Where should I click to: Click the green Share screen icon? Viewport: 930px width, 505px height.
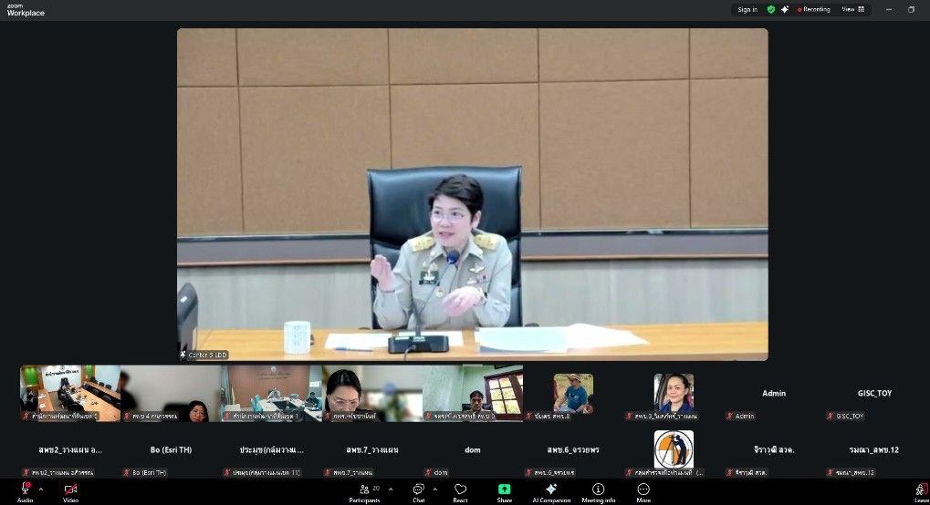504,490
